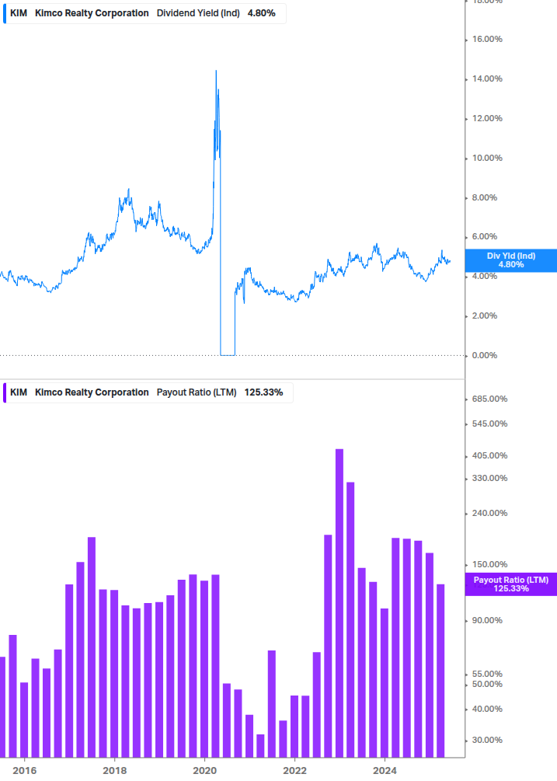Click the 2.00% y-axis label

tap(484, 316)
